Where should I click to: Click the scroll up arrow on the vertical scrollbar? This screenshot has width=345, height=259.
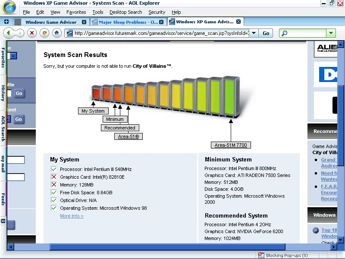coord(341,44)
